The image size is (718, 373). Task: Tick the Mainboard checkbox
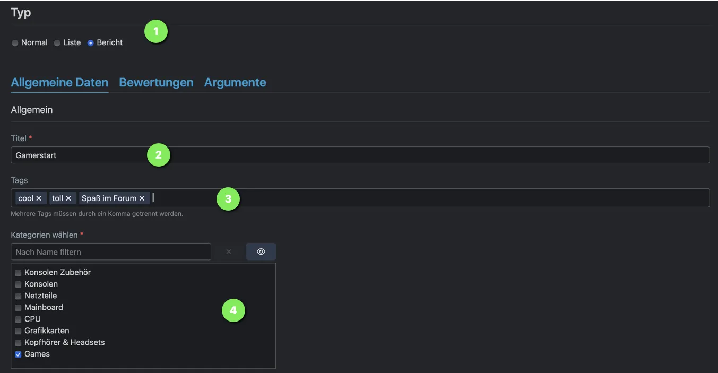click(x=18, y=308)
